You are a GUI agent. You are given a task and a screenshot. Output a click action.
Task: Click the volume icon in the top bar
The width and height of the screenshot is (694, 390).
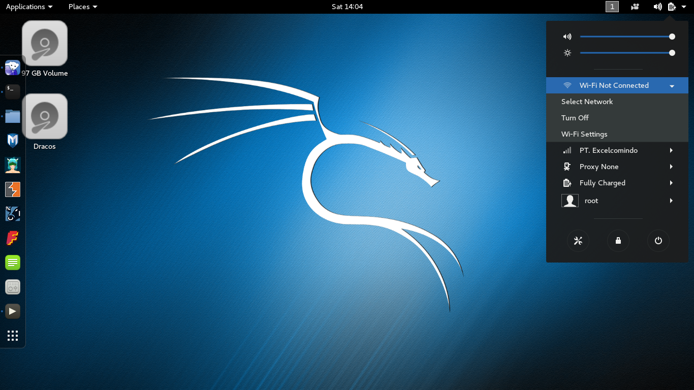[x=657, y=7]
